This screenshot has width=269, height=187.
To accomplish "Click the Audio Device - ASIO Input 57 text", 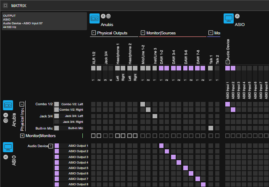I will [x=23, y=23].
